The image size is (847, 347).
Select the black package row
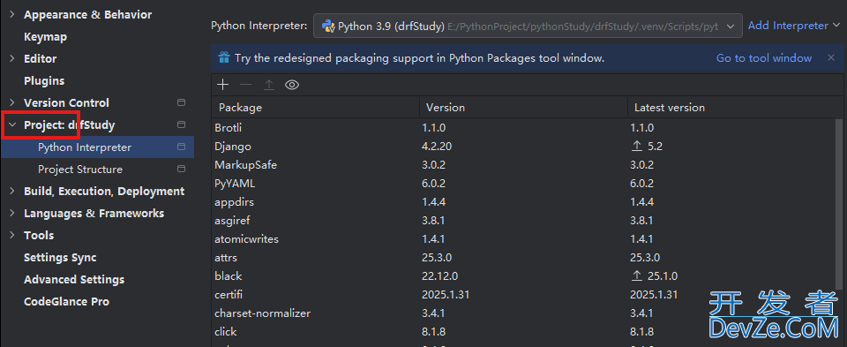pos(523,275)
